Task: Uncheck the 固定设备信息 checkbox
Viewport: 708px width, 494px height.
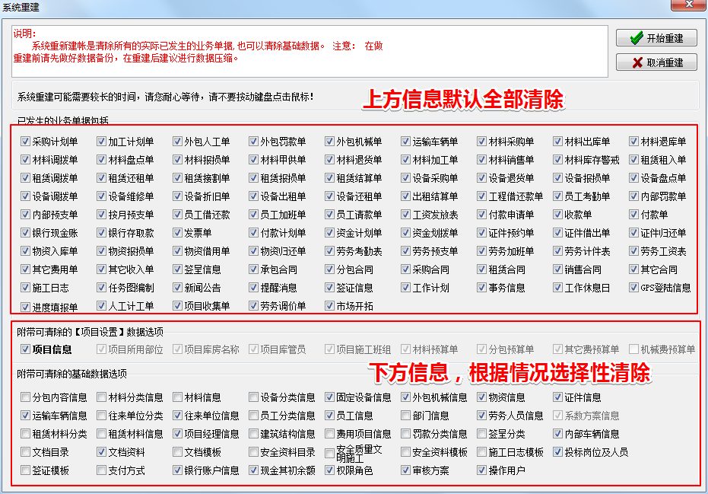Action: (330, 397)
